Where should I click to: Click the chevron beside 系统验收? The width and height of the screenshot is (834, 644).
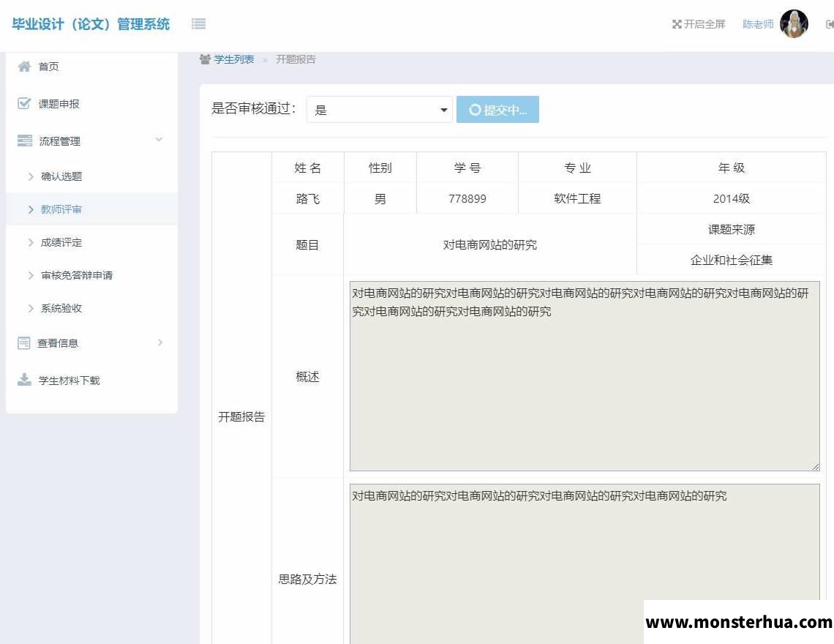coord(31,309)
